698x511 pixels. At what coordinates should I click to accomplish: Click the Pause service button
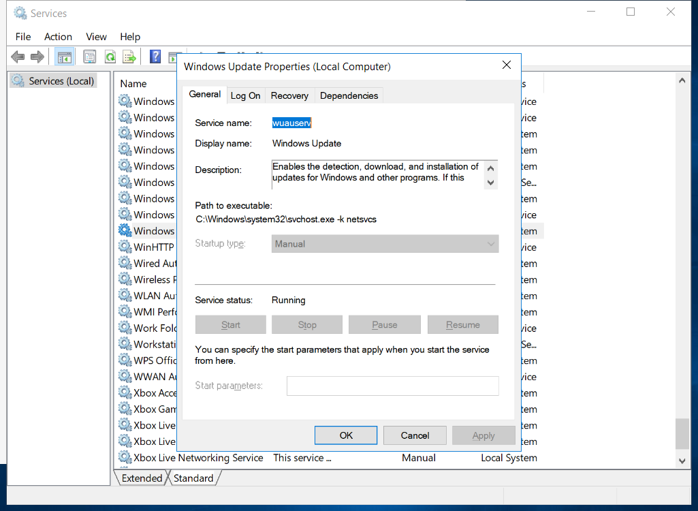[x=385, y=325]
